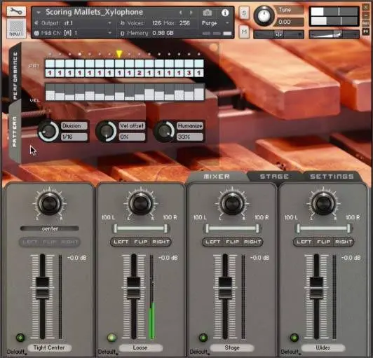This screenshot has width=373, height=358.
Task: Click the Humanize value 33%
Action: (190, 137)
